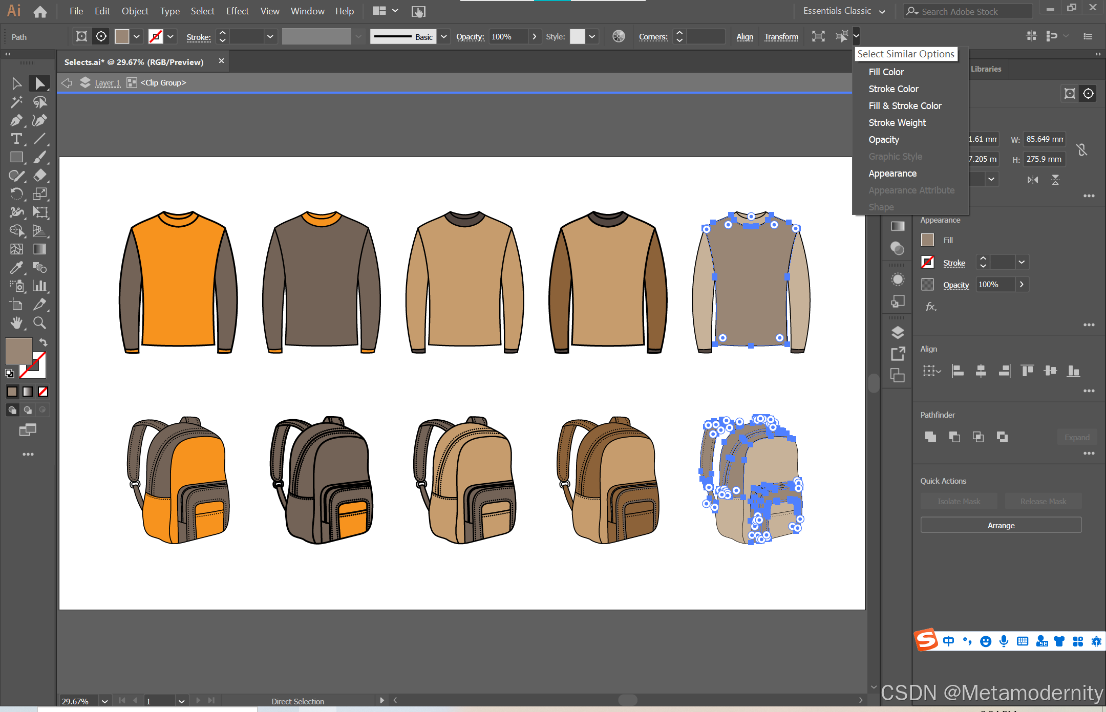Select the Type tool
The height and width of the screenshot is (712, 1106).
click(16, 139)
